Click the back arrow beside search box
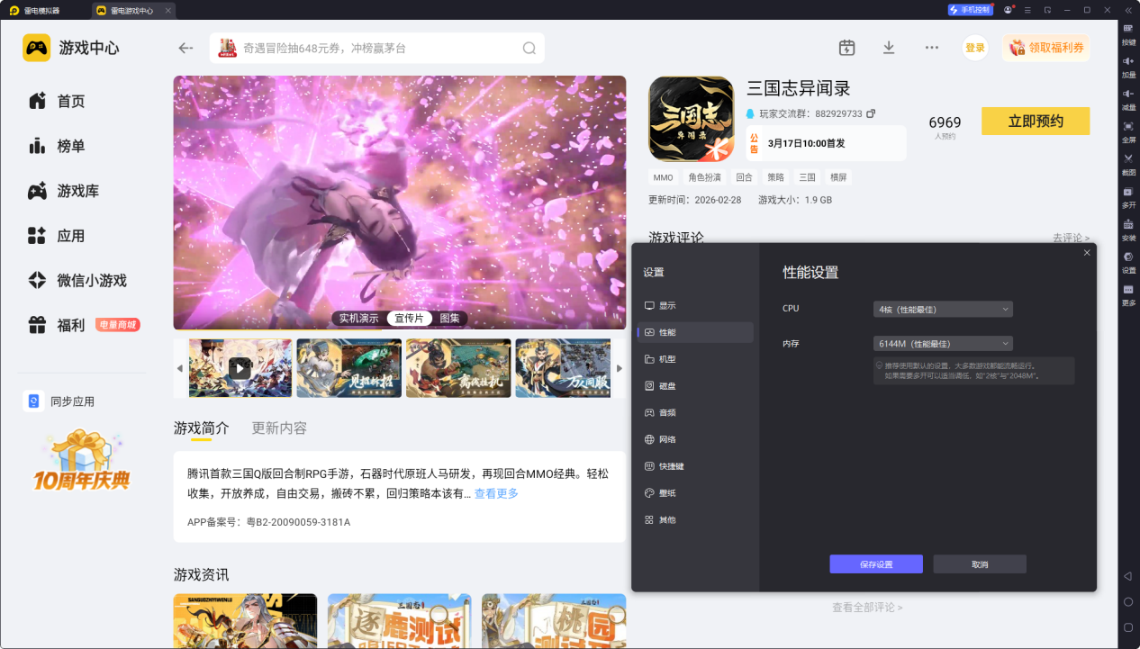The width and height of the screenshot is (1140, 649). (x=186, y=49)
